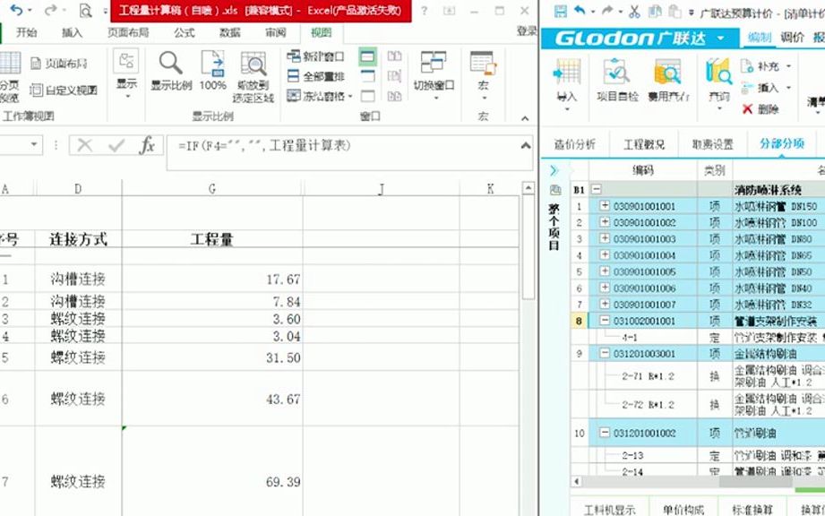Switch to the 开始 ribbon tab
Image resolution: width=825 pixels, height=516 pixels.
26,32
